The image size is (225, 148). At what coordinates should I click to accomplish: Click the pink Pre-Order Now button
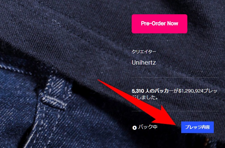tap(160, 24)
